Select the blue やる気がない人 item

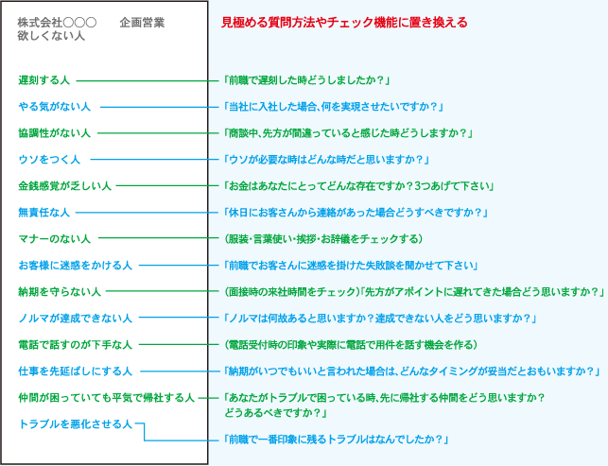(54, 107)
